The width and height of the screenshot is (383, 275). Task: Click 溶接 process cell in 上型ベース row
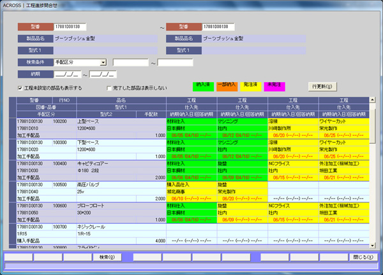click(293, 122)
